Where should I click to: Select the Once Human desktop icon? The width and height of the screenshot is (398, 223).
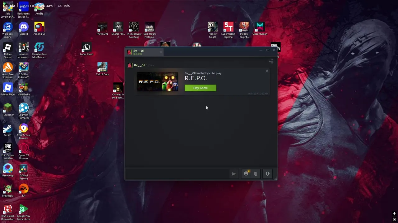point(260,29)
